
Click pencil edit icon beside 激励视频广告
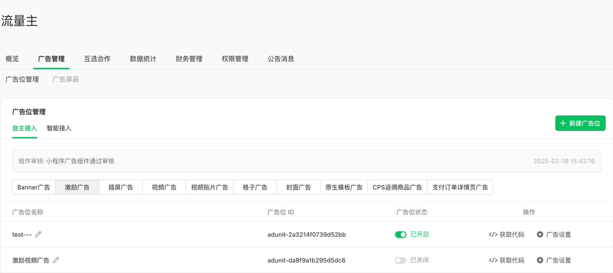coord(56,260)
